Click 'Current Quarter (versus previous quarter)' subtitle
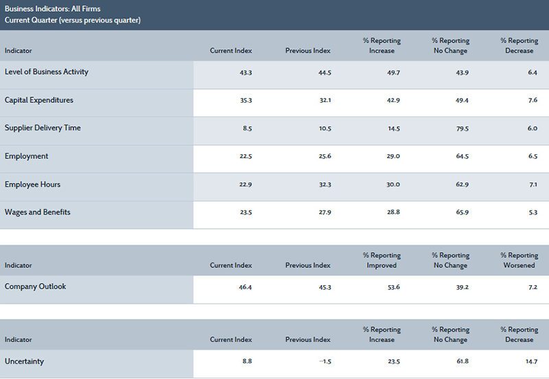This screenshot has width=549, height=379. click(73, 20)
